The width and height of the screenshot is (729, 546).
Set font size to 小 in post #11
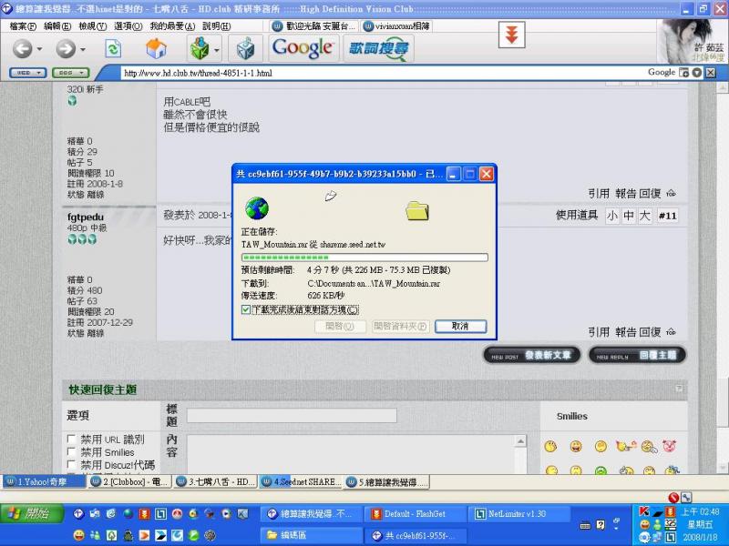[x=611, y=216]
